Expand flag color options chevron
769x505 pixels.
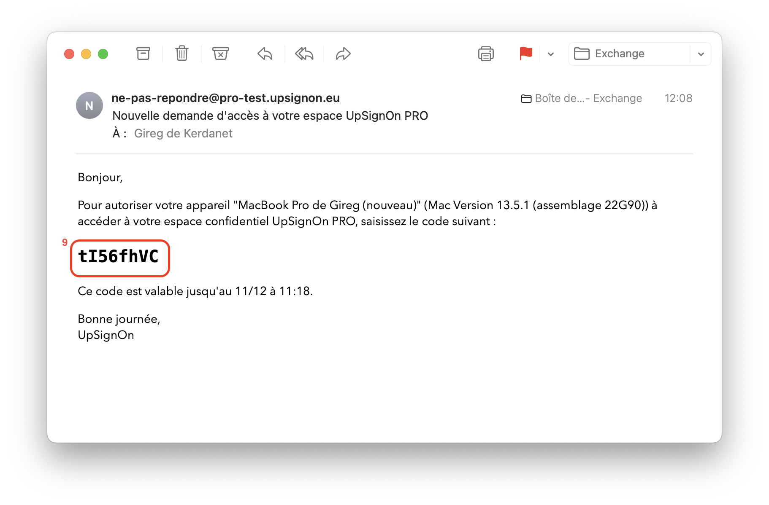click(x=550, y=54)
